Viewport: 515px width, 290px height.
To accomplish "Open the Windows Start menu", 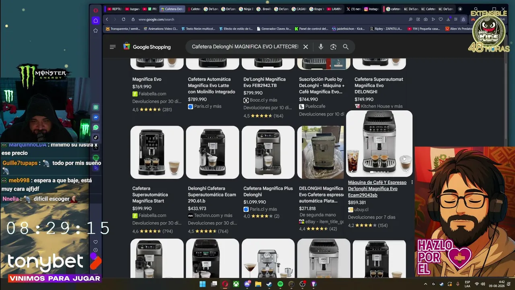I will pyautogui.click(x=202, y=284).
